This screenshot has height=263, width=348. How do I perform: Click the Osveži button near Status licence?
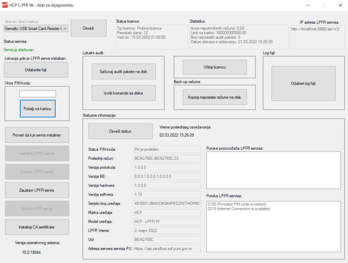point(88,28)
